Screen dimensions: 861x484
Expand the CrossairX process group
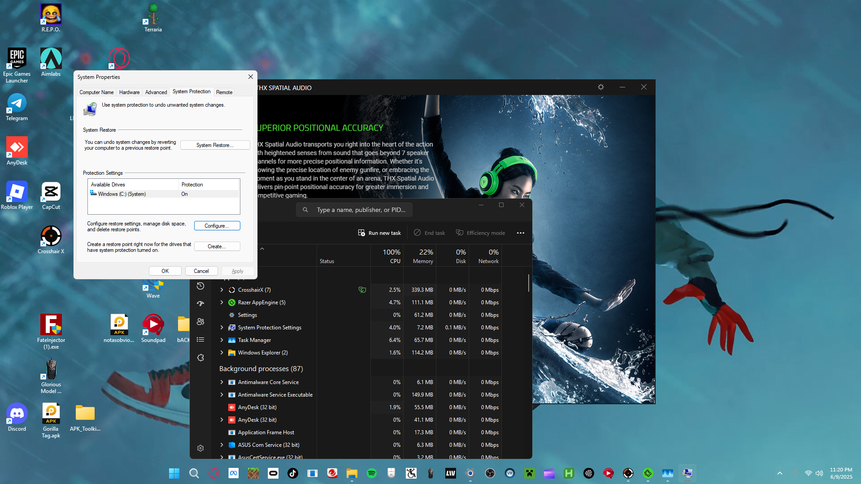222,290
